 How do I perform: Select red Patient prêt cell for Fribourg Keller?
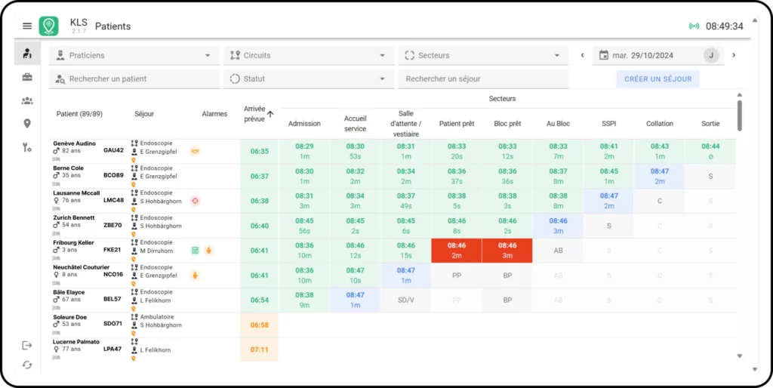click(x=457, y=251)
